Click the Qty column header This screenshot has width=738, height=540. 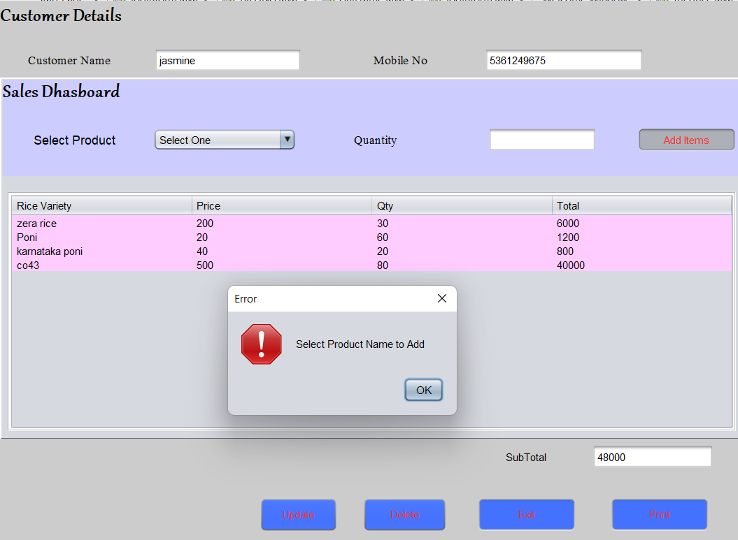[462, 206]
